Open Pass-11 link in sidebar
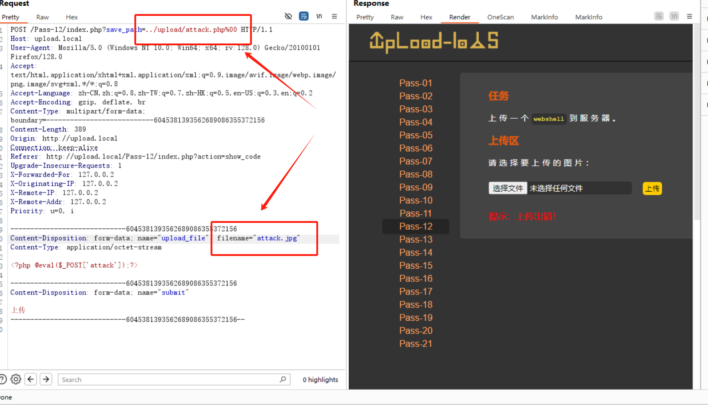This screenshot has width=708, height=405. (416, 213)
